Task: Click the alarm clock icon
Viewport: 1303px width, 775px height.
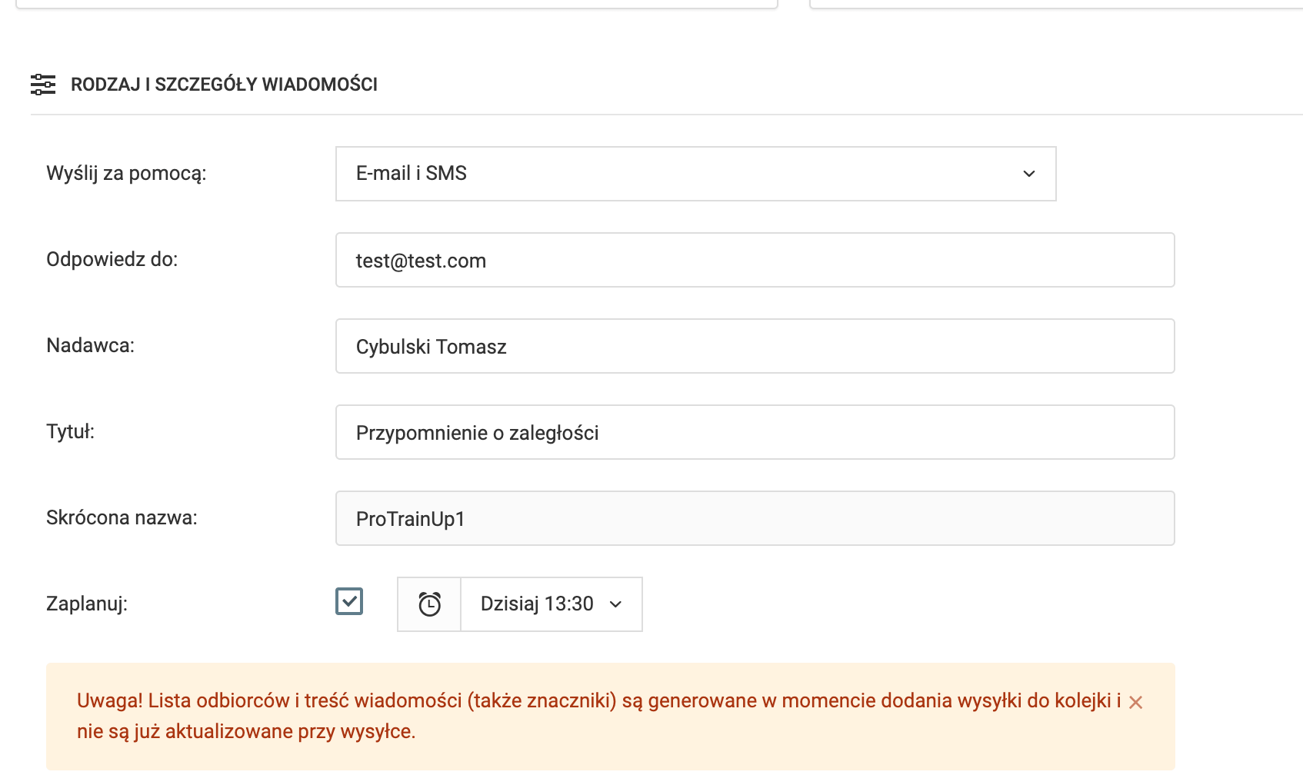Action: coord(429,604)
